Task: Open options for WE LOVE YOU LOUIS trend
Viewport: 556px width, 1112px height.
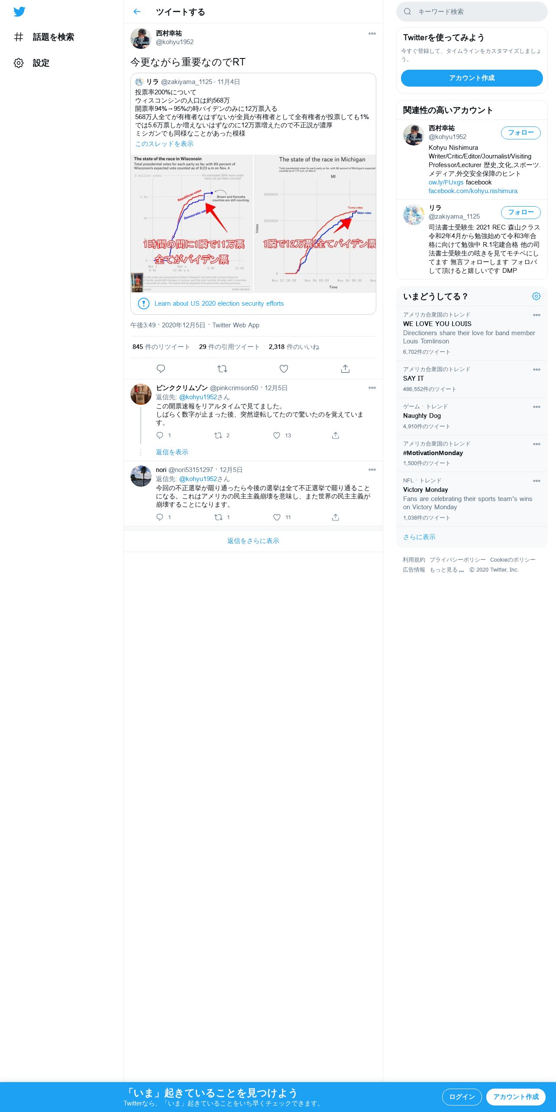Action: [537, 315]
